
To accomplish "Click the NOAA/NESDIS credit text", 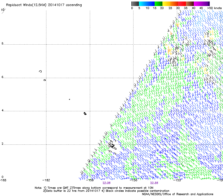I will click(177, 194).
